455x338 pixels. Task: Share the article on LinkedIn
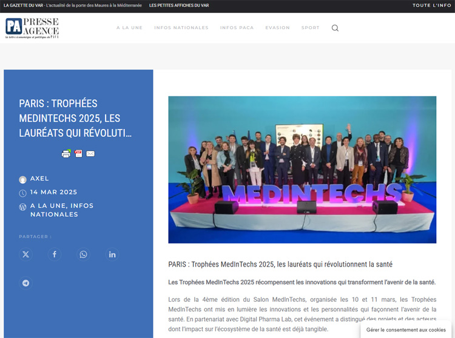pos(112,254)
